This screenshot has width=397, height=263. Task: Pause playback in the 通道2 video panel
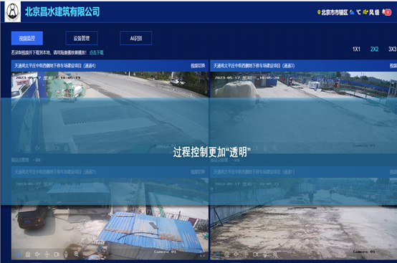tap(18, 254)
